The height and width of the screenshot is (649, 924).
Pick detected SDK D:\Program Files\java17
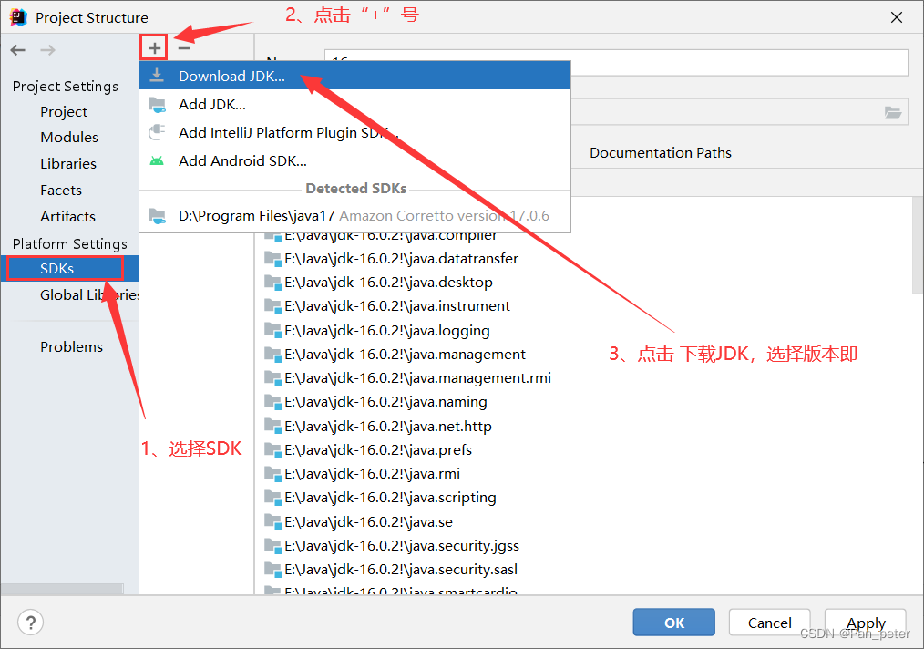coord(354,216)
